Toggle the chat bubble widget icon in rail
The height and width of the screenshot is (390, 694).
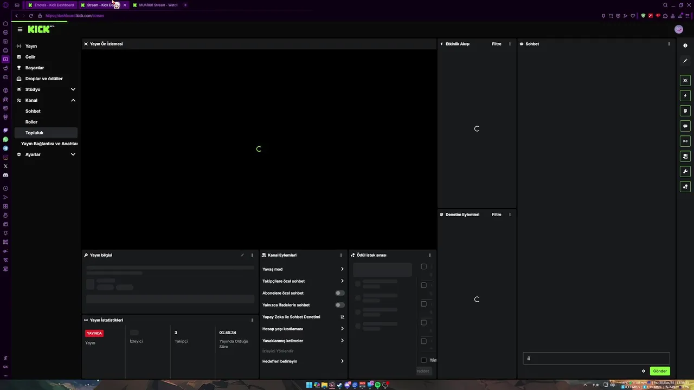point(685,126)
